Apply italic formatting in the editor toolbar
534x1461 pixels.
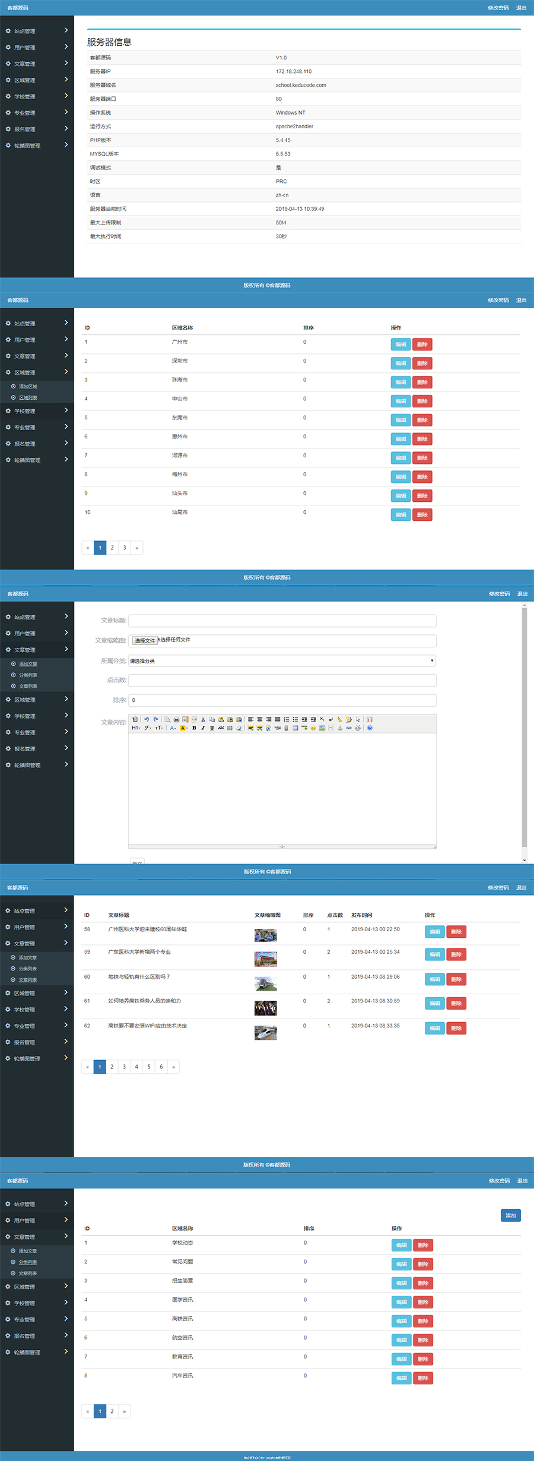[203, 728]
